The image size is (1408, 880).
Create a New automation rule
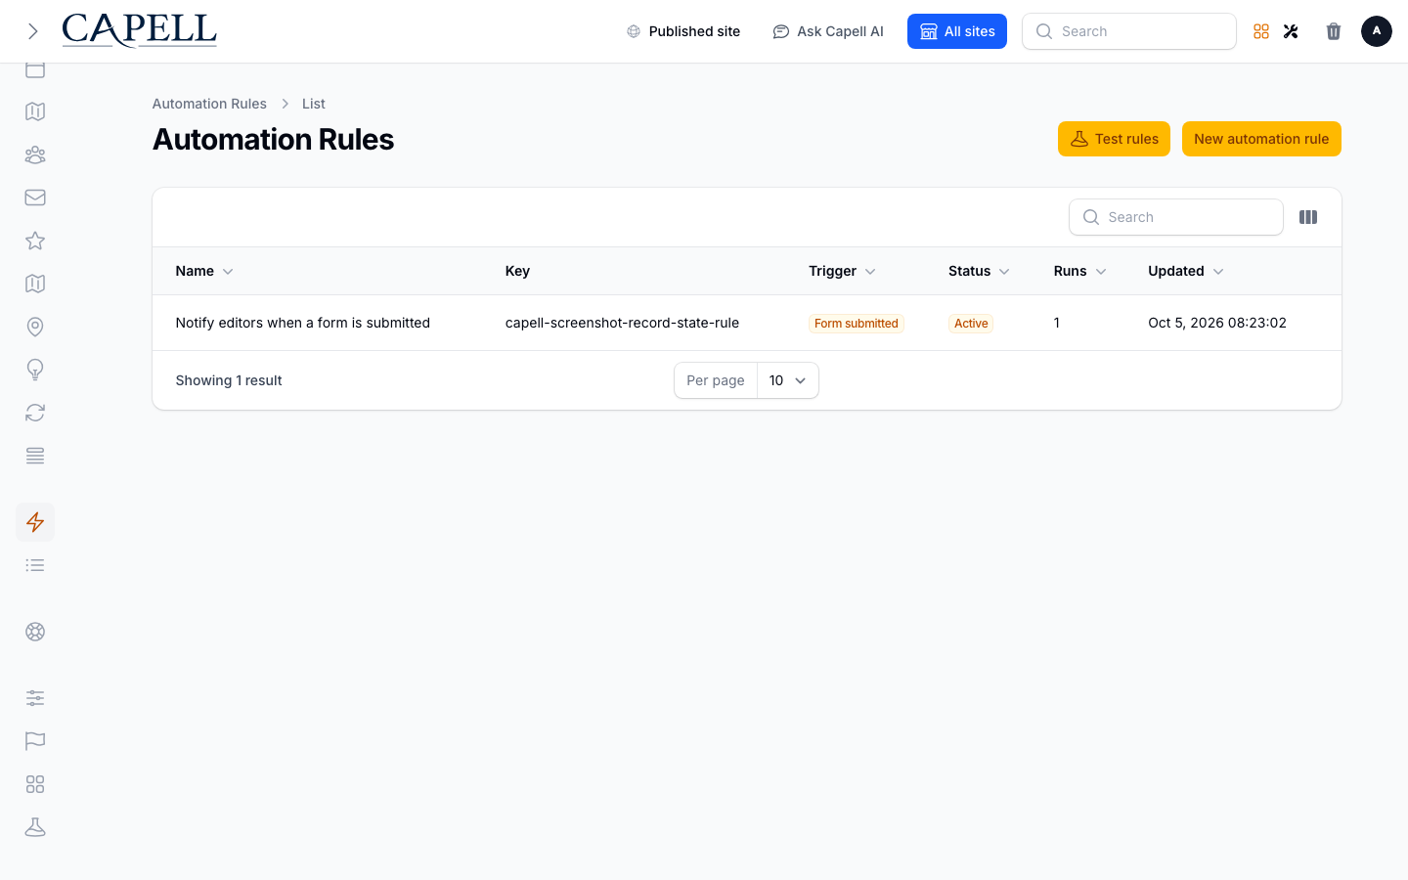pyautogui.click(x=1261, y=139)
